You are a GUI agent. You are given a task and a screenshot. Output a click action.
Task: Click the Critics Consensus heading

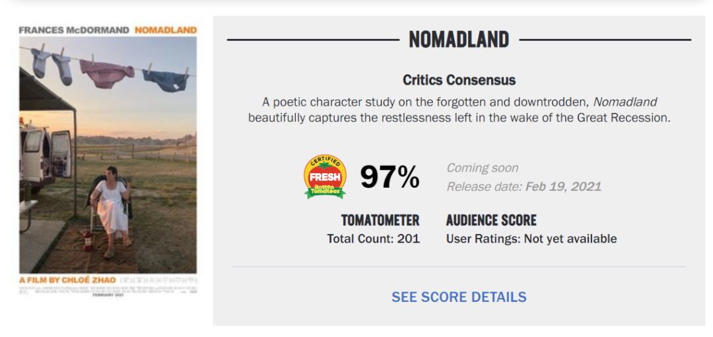pyautogui.click(x=459, y=80)
